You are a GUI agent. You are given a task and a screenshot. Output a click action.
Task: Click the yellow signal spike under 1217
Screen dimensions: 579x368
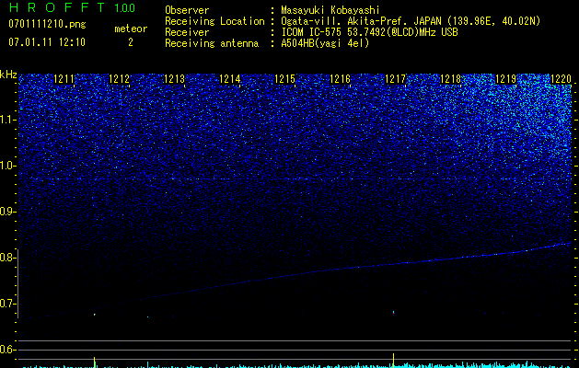point(394,361)
